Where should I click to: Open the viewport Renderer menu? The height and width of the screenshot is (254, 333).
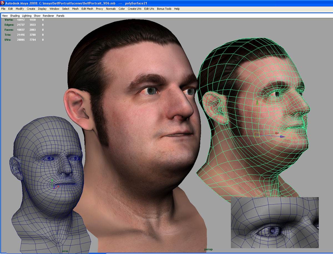[x=49, y=16]
